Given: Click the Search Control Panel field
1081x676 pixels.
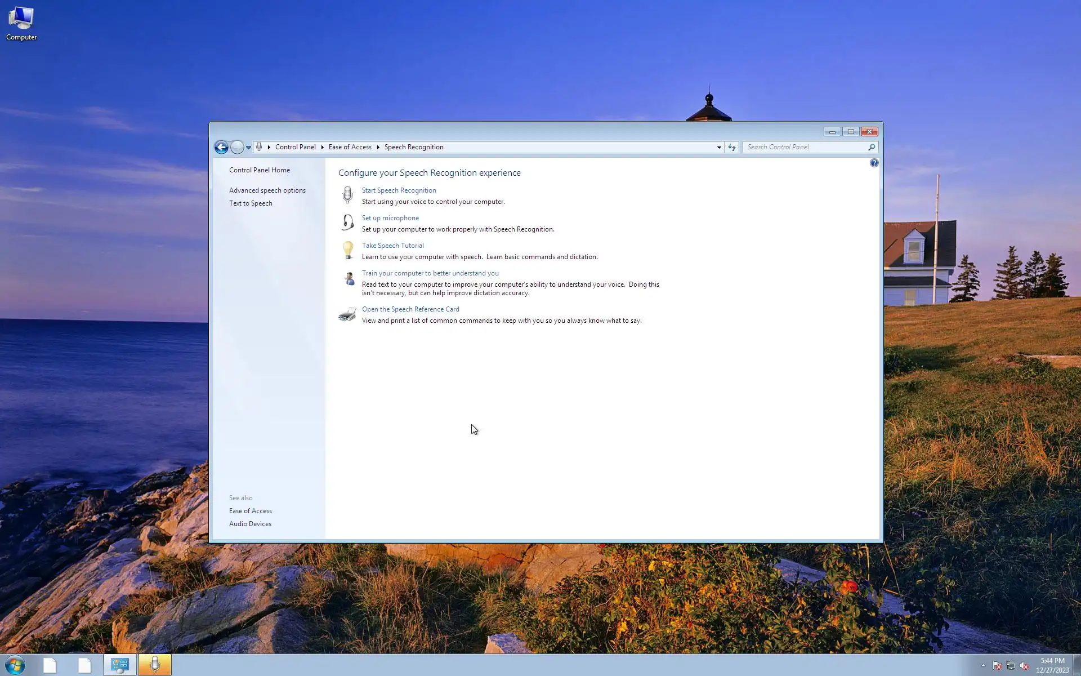Looking at the screenshot, I should point(805,147).
